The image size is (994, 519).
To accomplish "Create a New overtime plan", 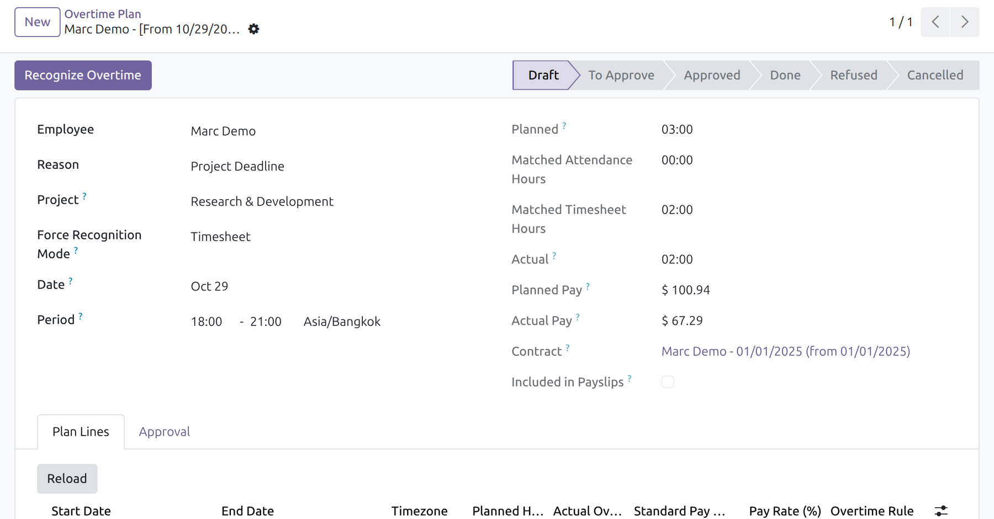I will 38,22.
